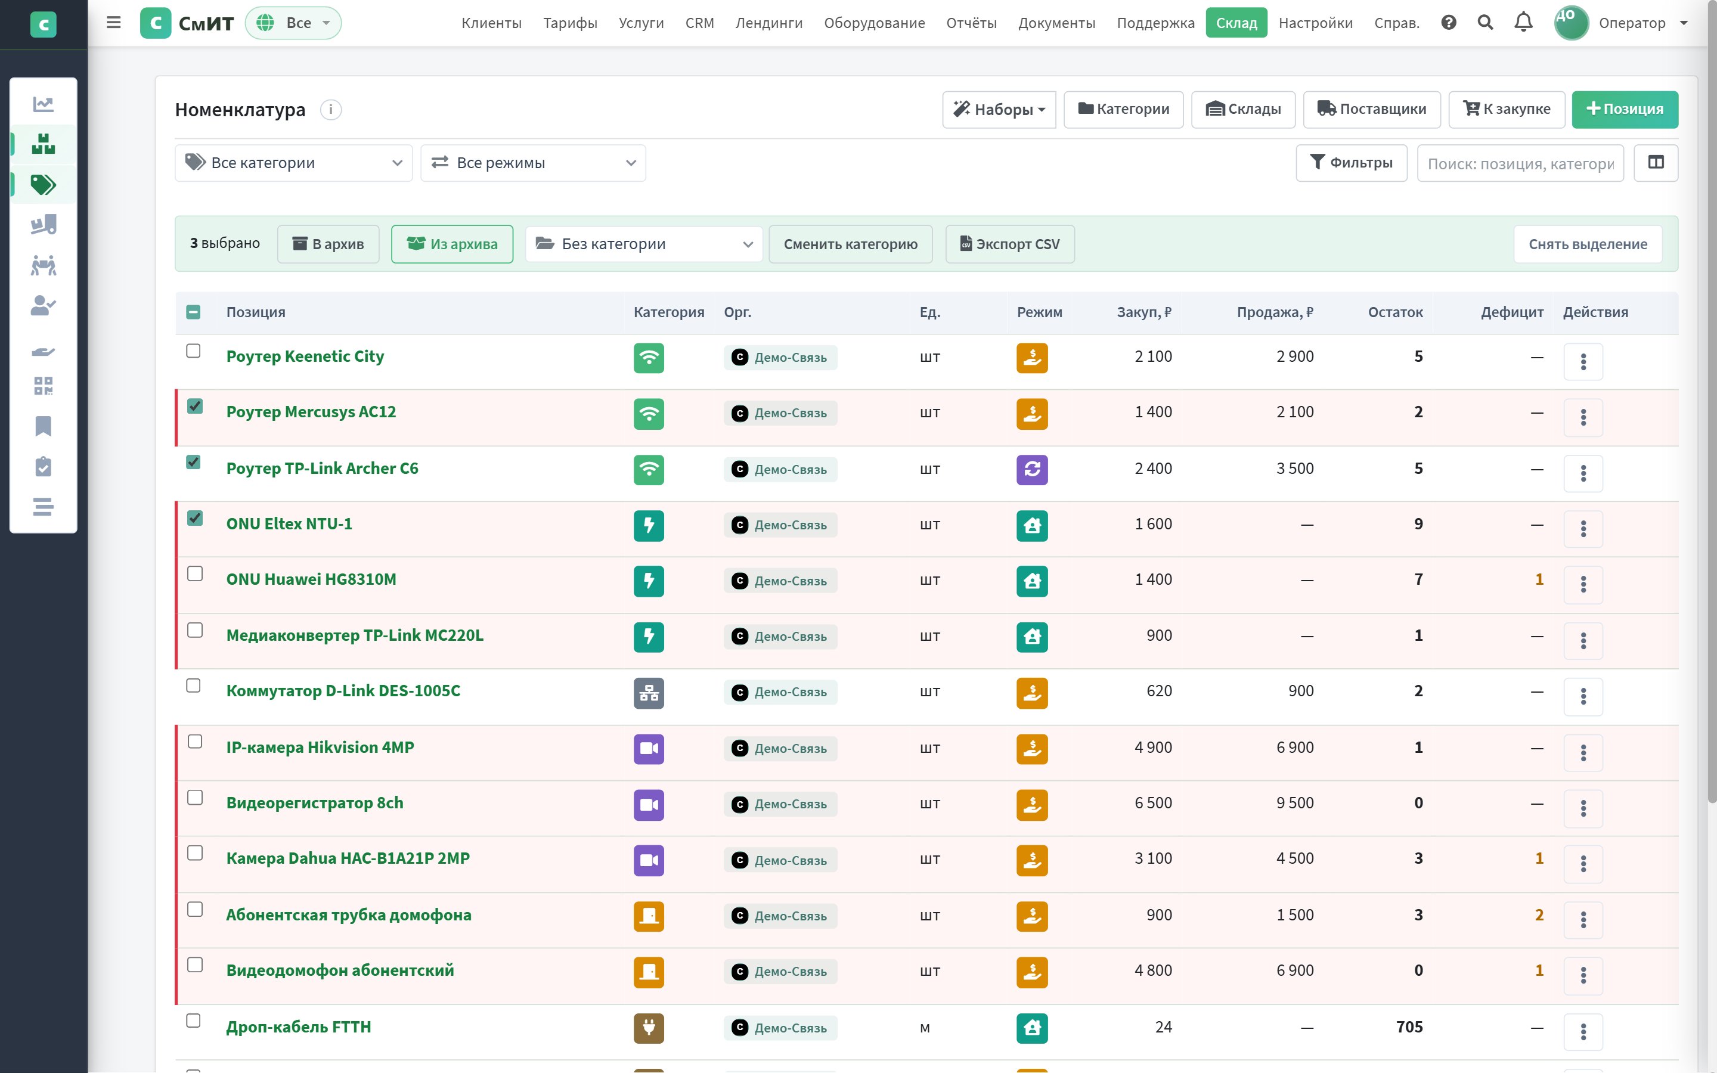Click the Wi-Fi category icon of Роутер Mercusys AC12
Image resolution: width=1717 pixels, height=1073 pixels.
click(x=649, y=414)
